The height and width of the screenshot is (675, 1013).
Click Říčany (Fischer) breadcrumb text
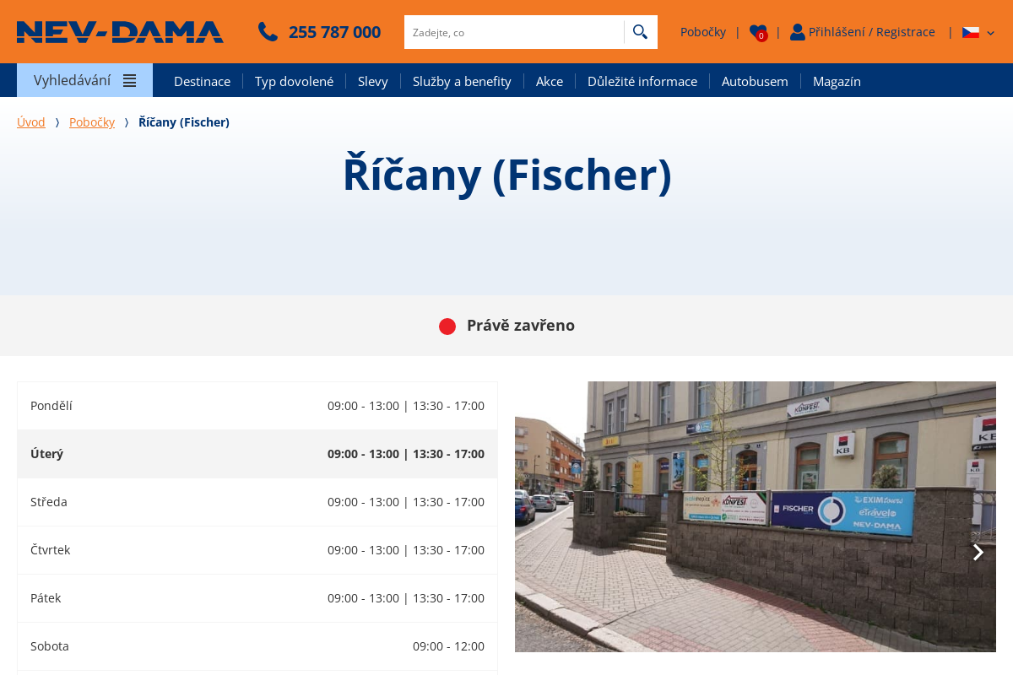(184, 121)
